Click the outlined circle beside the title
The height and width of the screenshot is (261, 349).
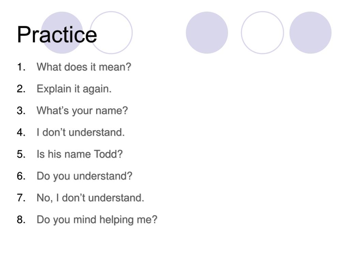point(111,33)
